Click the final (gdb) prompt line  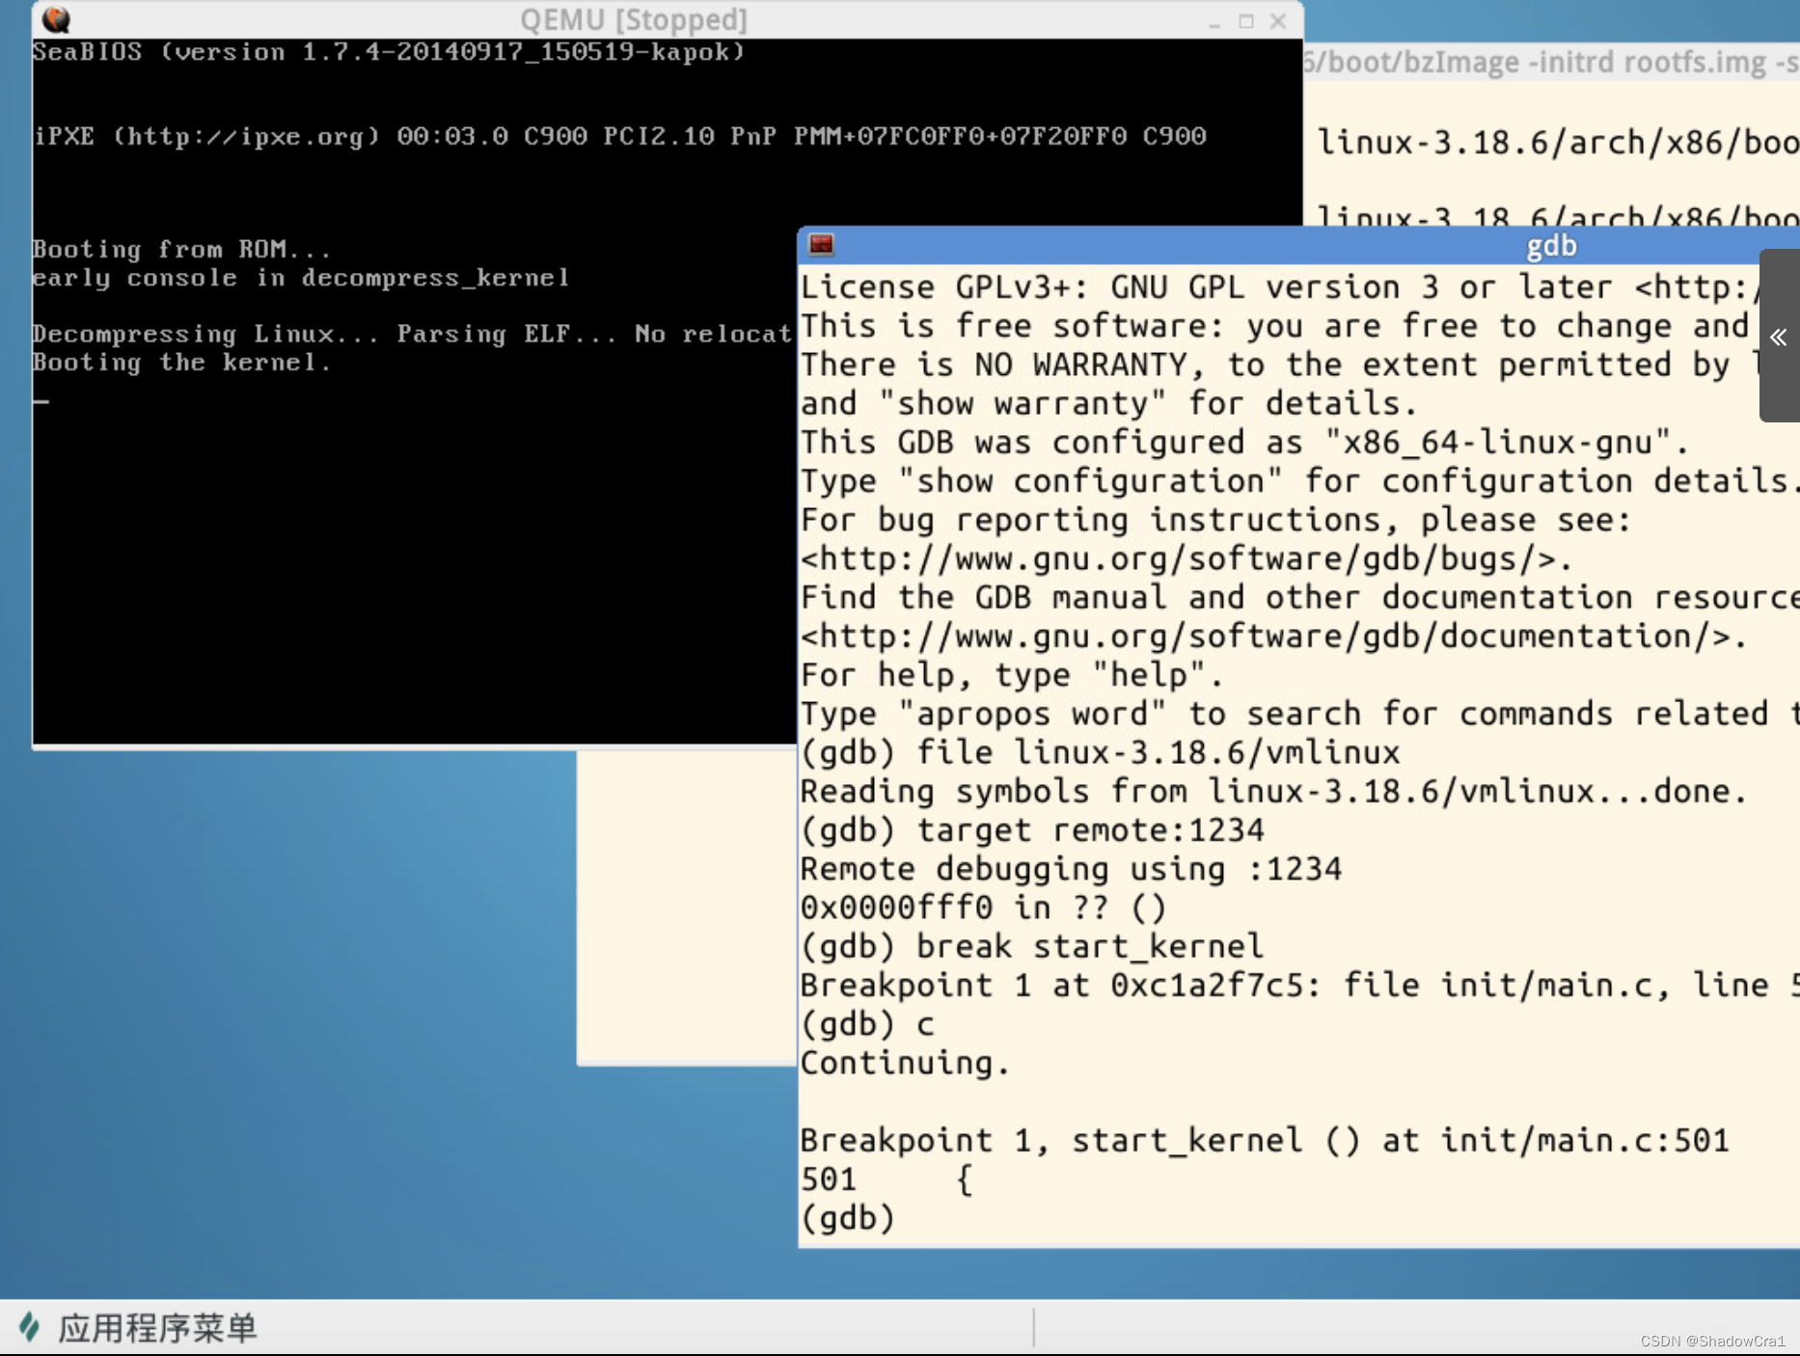tap(848, 1218)
